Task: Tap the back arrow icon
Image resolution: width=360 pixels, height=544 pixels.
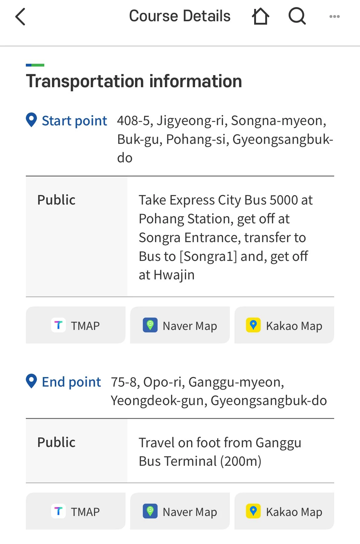Action: [x=20, y=17]
